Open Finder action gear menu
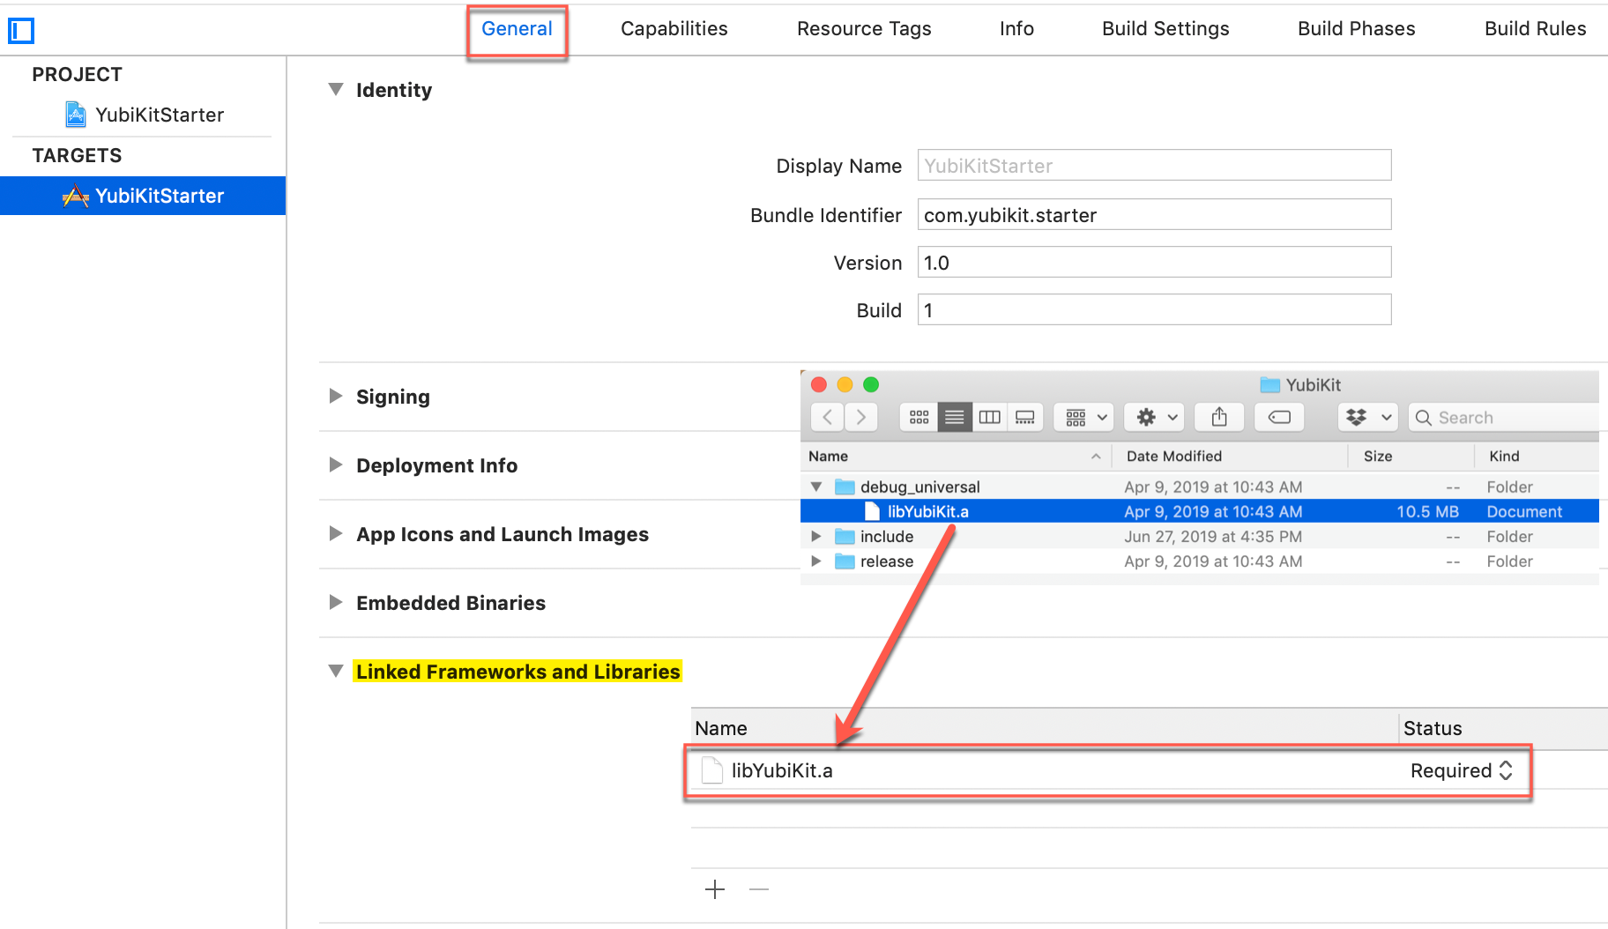 pos(1156,417)
